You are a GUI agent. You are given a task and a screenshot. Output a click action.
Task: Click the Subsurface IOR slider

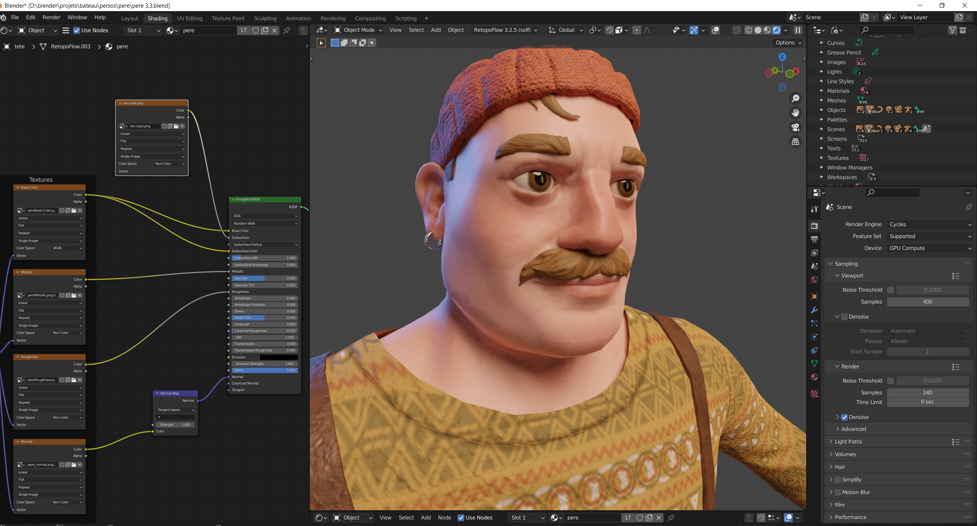[x=265, y=258]
